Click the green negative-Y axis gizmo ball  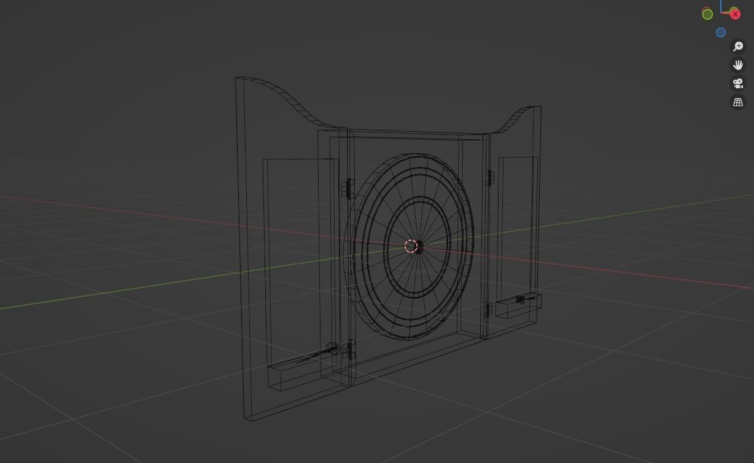click(x=707, y=14)
